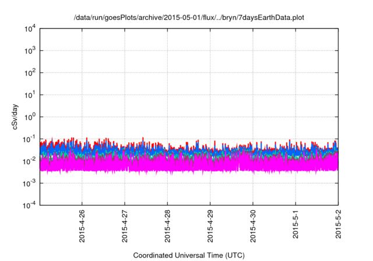Click the 10^-2 y-axis tick label
373x261 pixels.
29,161
